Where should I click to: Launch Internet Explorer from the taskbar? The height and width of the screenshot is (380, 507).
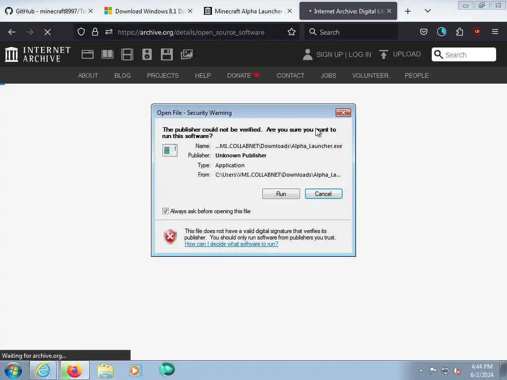coord(43,370)
